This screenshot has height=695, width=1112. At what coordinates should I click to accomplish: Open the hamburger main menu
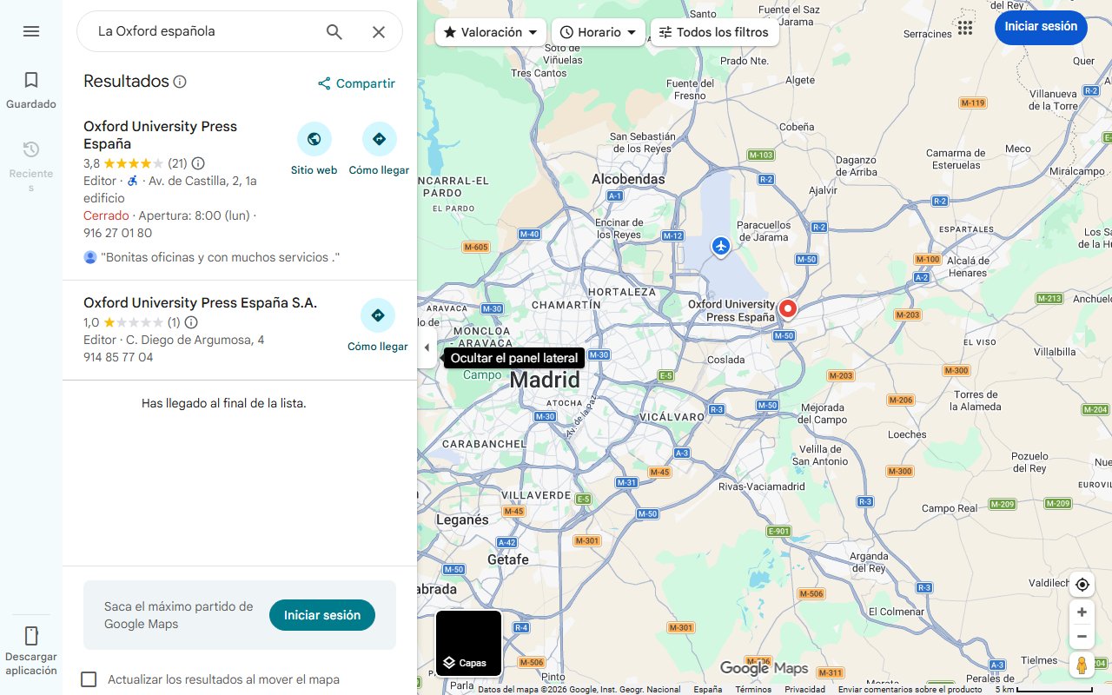pyautogui.click(x=31, y=31)
